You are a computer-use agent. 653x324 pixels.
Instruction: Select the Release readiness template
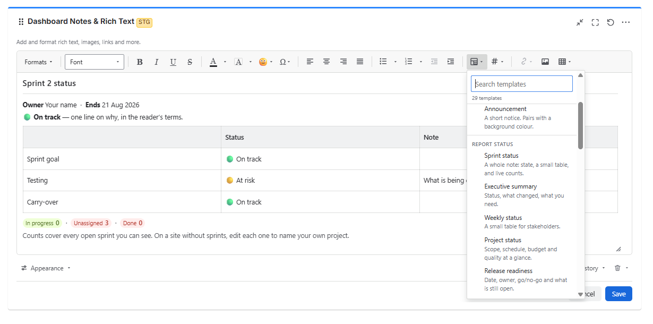click(x=522, y=279)
